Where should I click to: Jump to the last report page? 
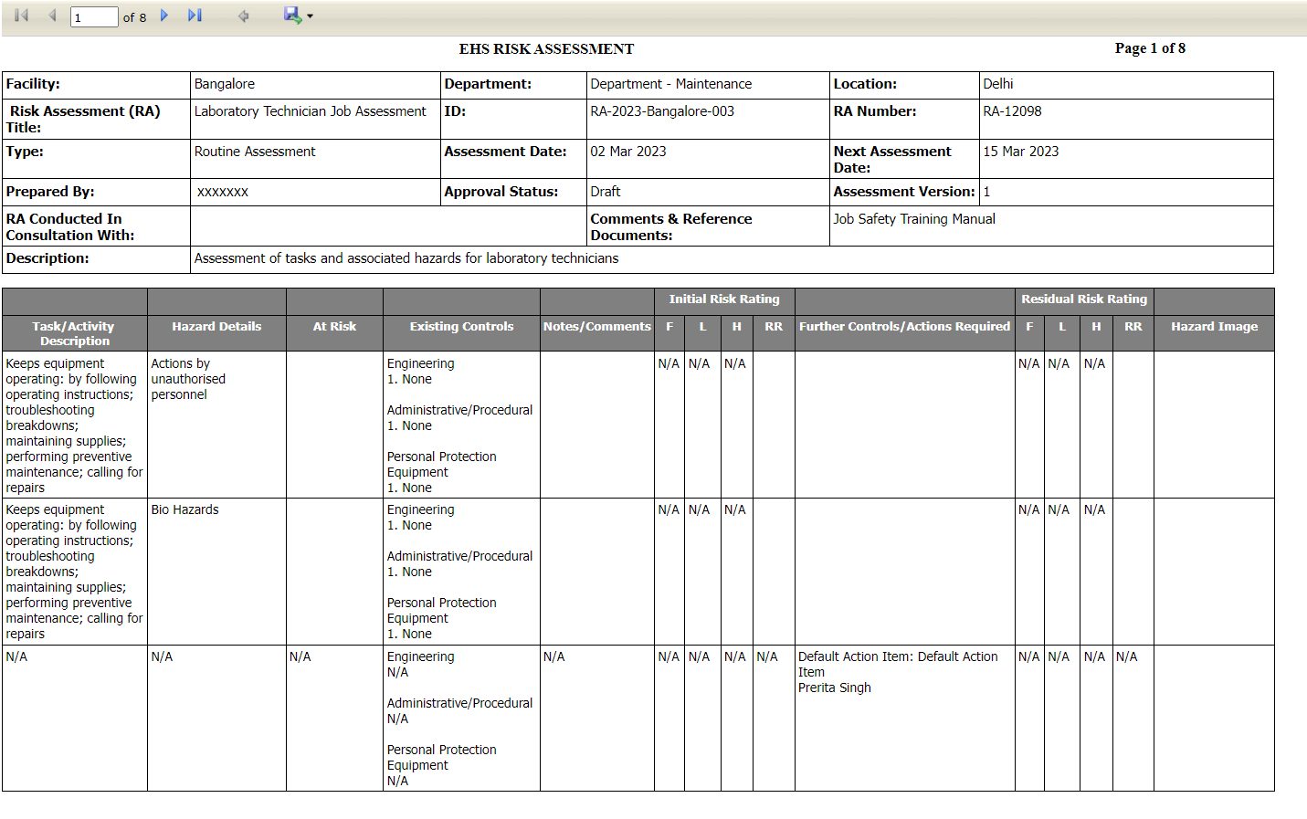(195, 16)
